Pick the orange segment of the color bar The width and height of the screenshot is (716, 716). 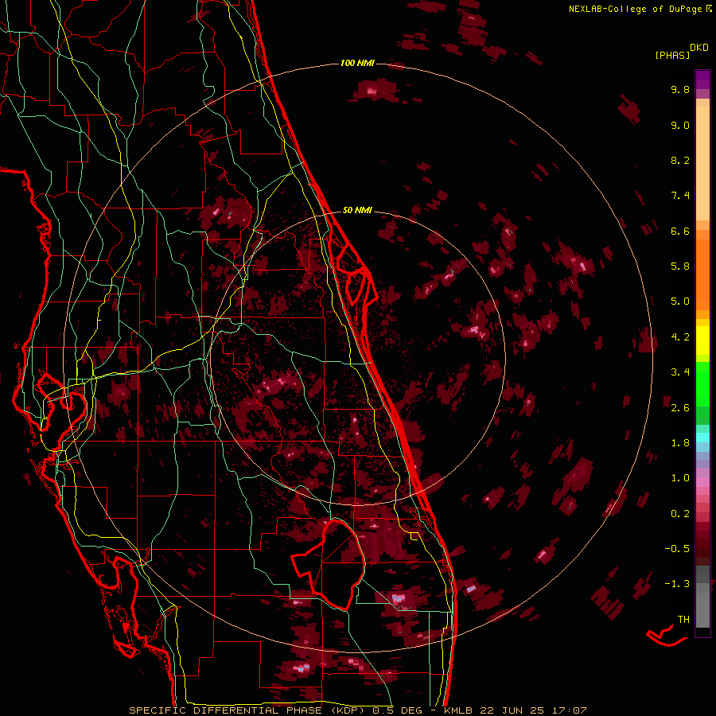click(702, 274)
